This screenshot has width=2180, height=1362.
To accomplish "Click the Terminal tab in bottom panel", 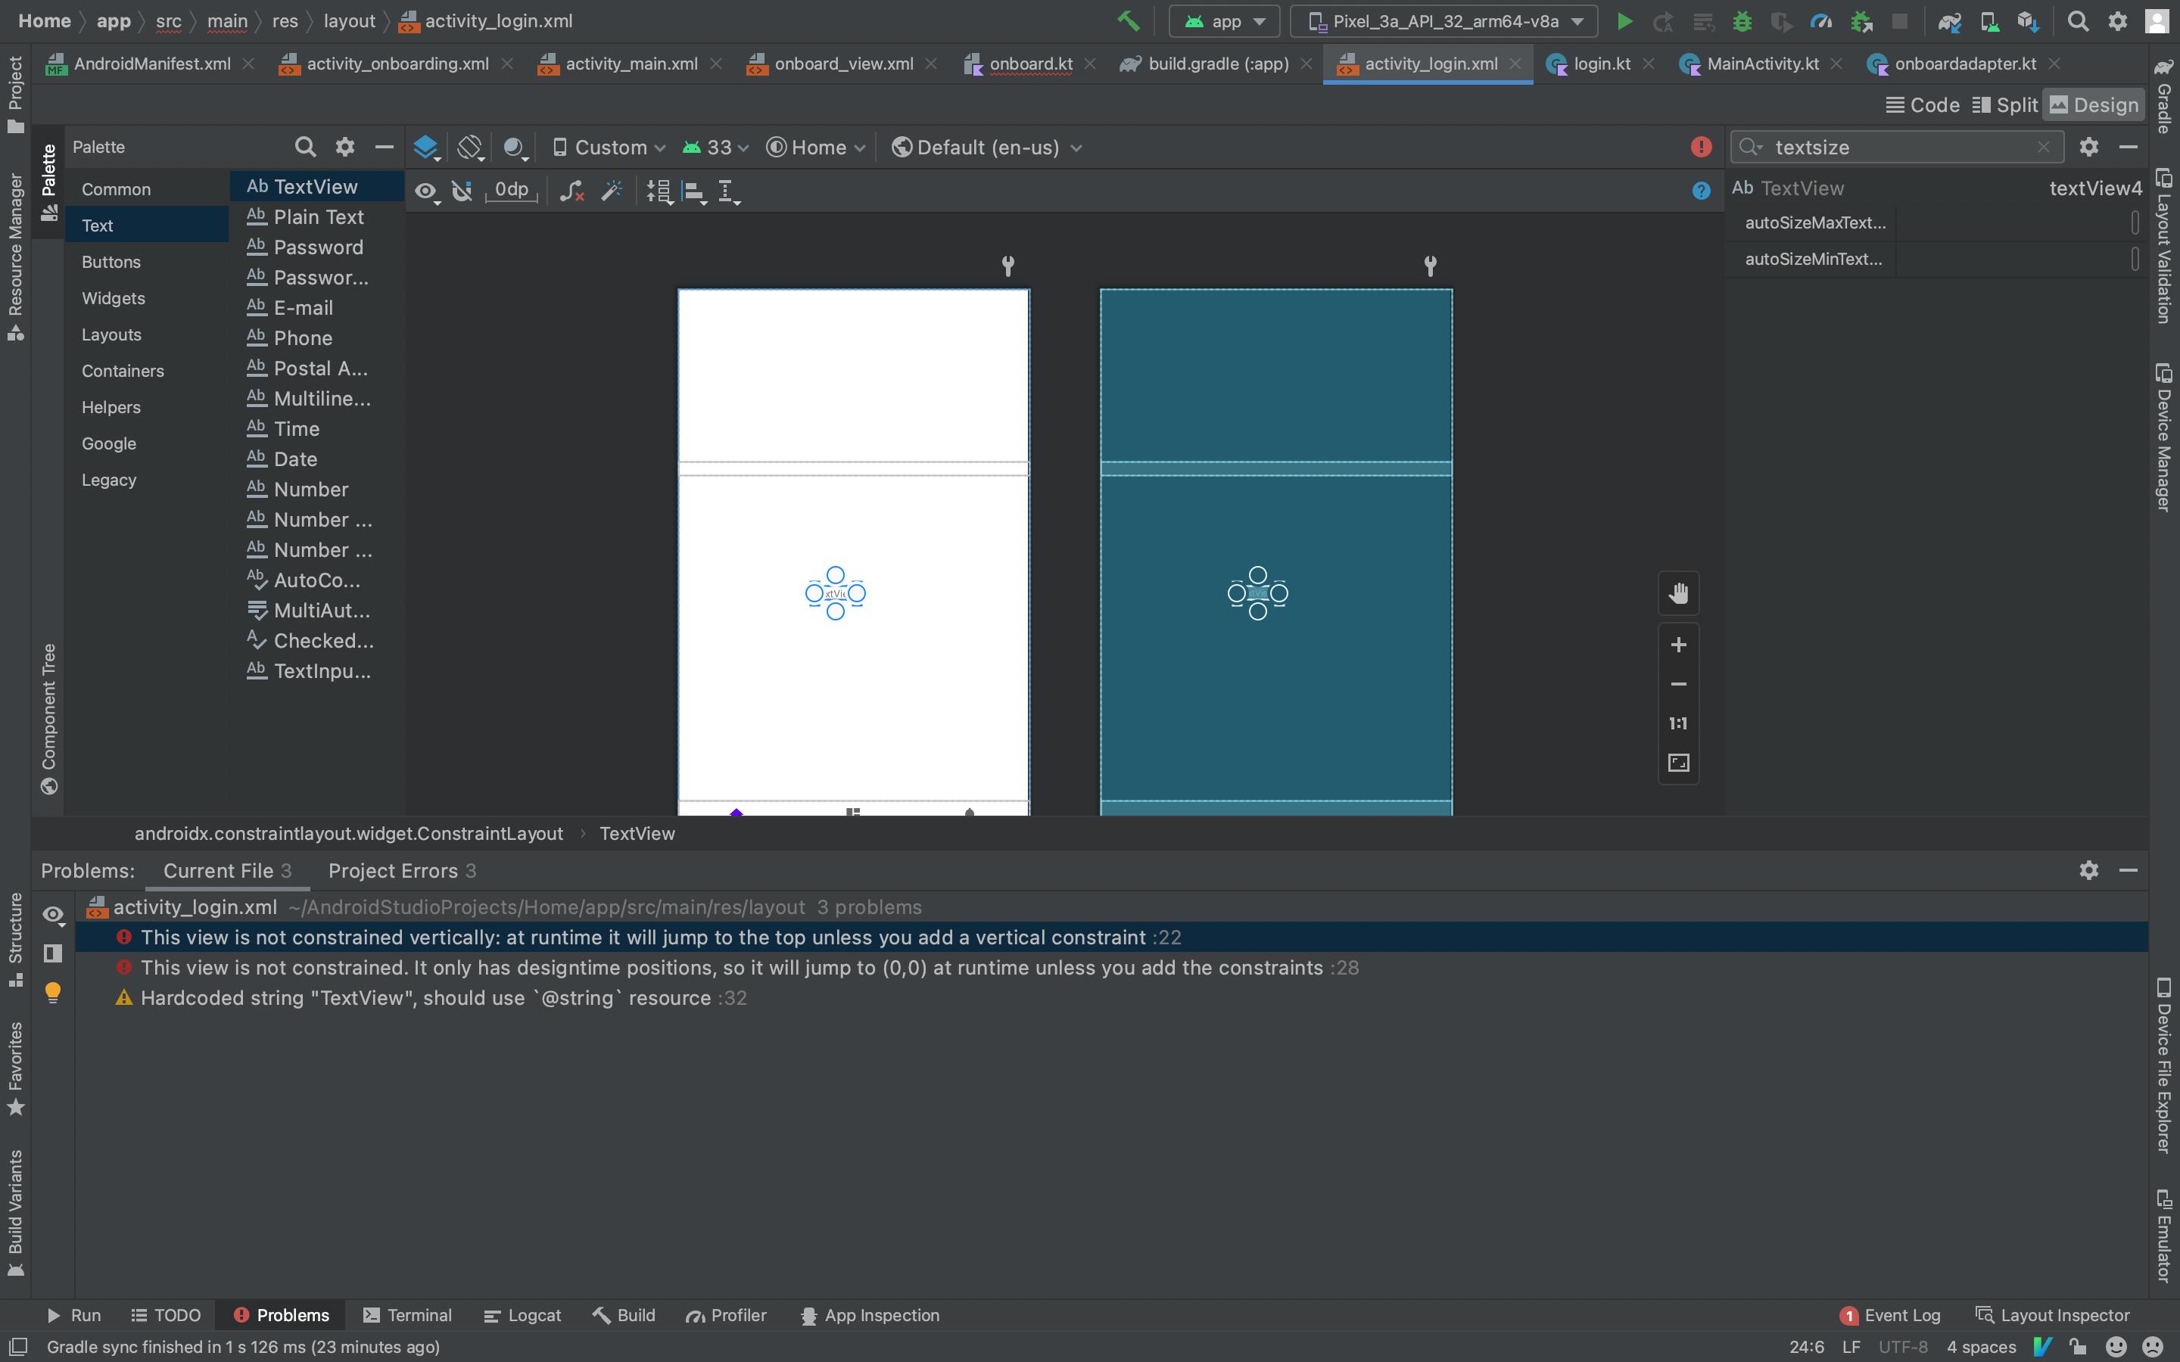I will (x=418, y=1315).
